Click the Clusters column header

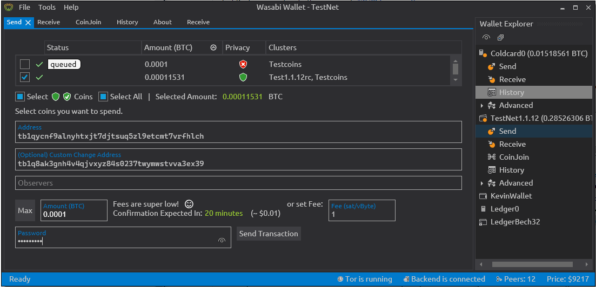point(364,47)
